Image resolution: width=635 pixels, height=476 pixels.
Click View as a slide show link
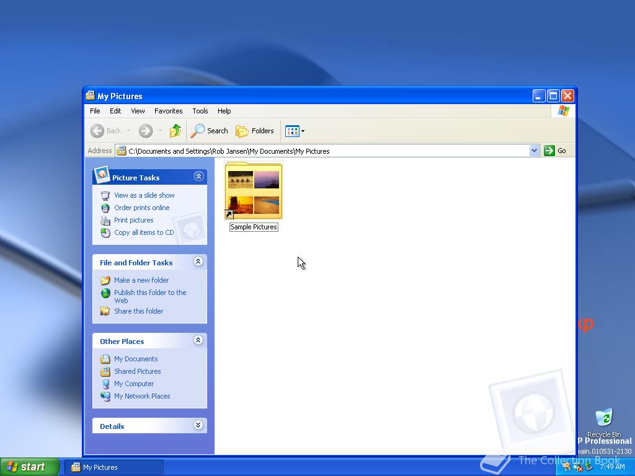coord(144,195)
